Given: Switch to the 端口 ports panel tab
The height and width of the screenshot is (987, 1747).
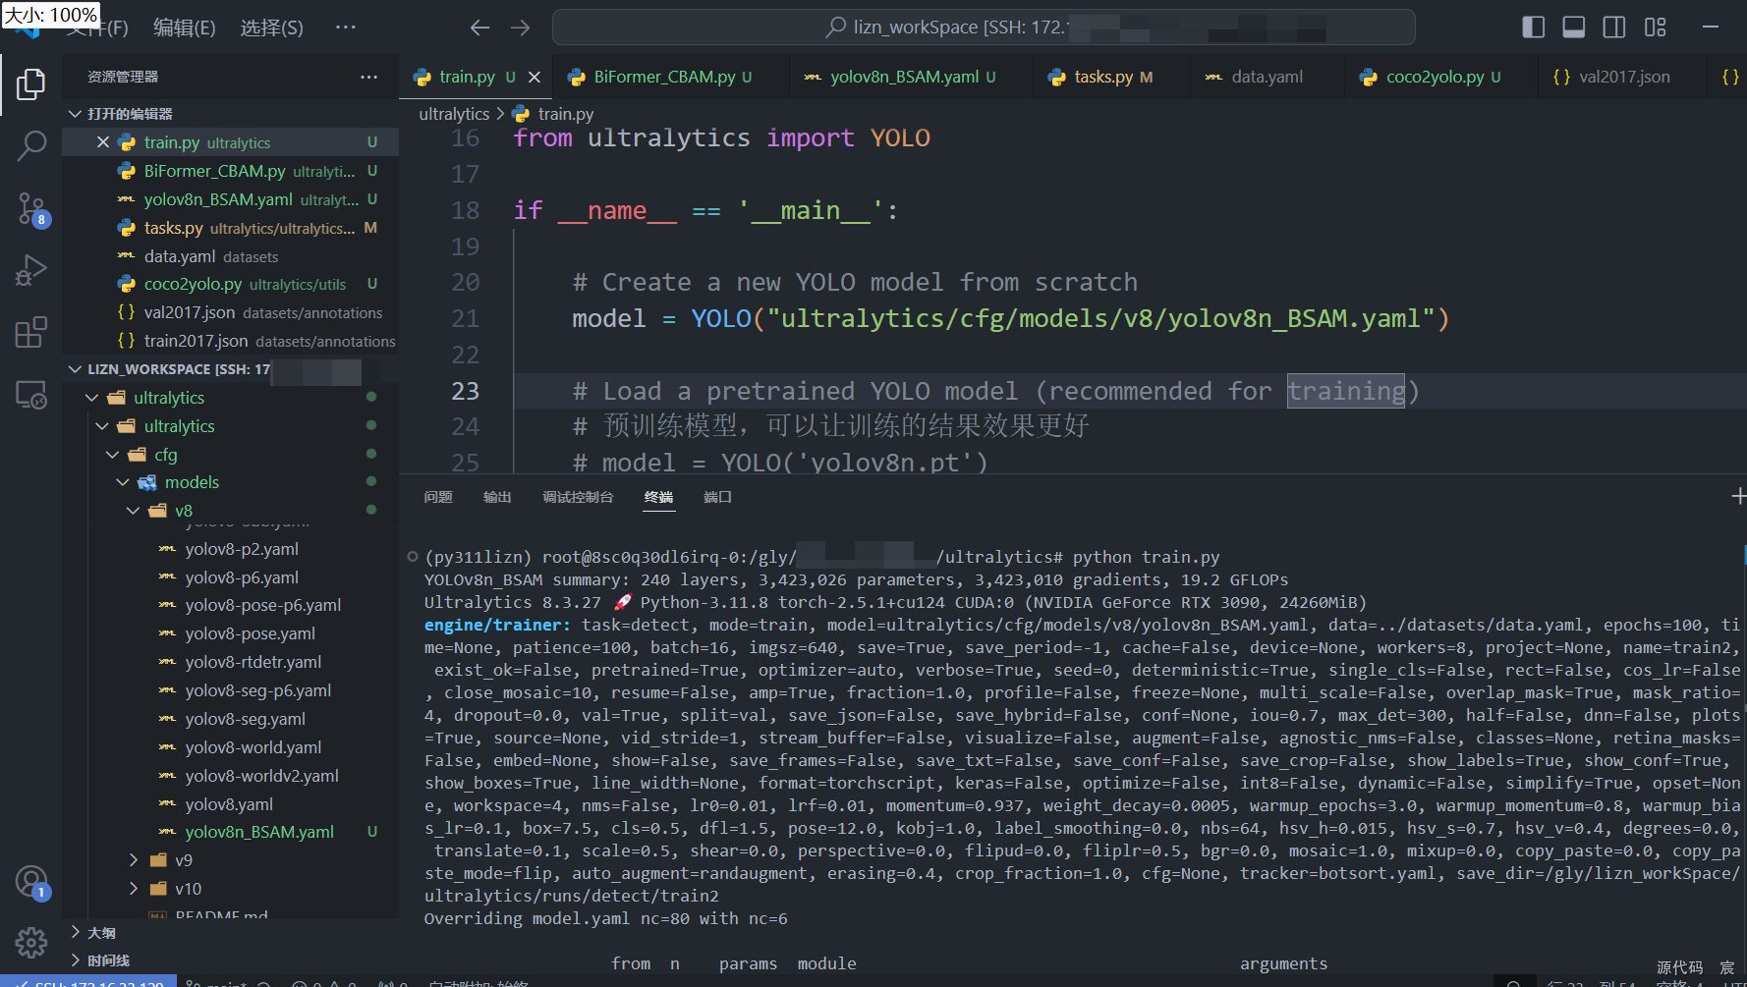Looking at the screenshot, I should click(x=717, y=497).
